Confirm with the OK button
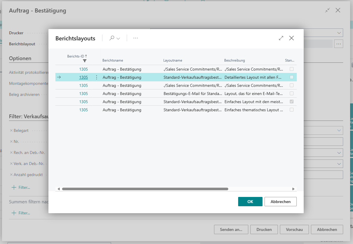The height and width of the screenshot is (244, 353). click(x=250, y=202)
